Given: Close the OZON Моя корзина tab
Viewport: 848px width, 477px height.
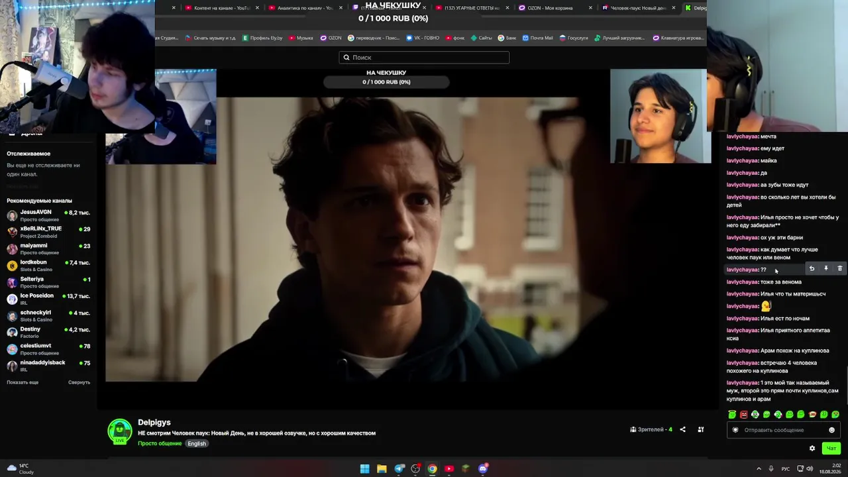Looking at the screenshot, I should click(590, 8).
